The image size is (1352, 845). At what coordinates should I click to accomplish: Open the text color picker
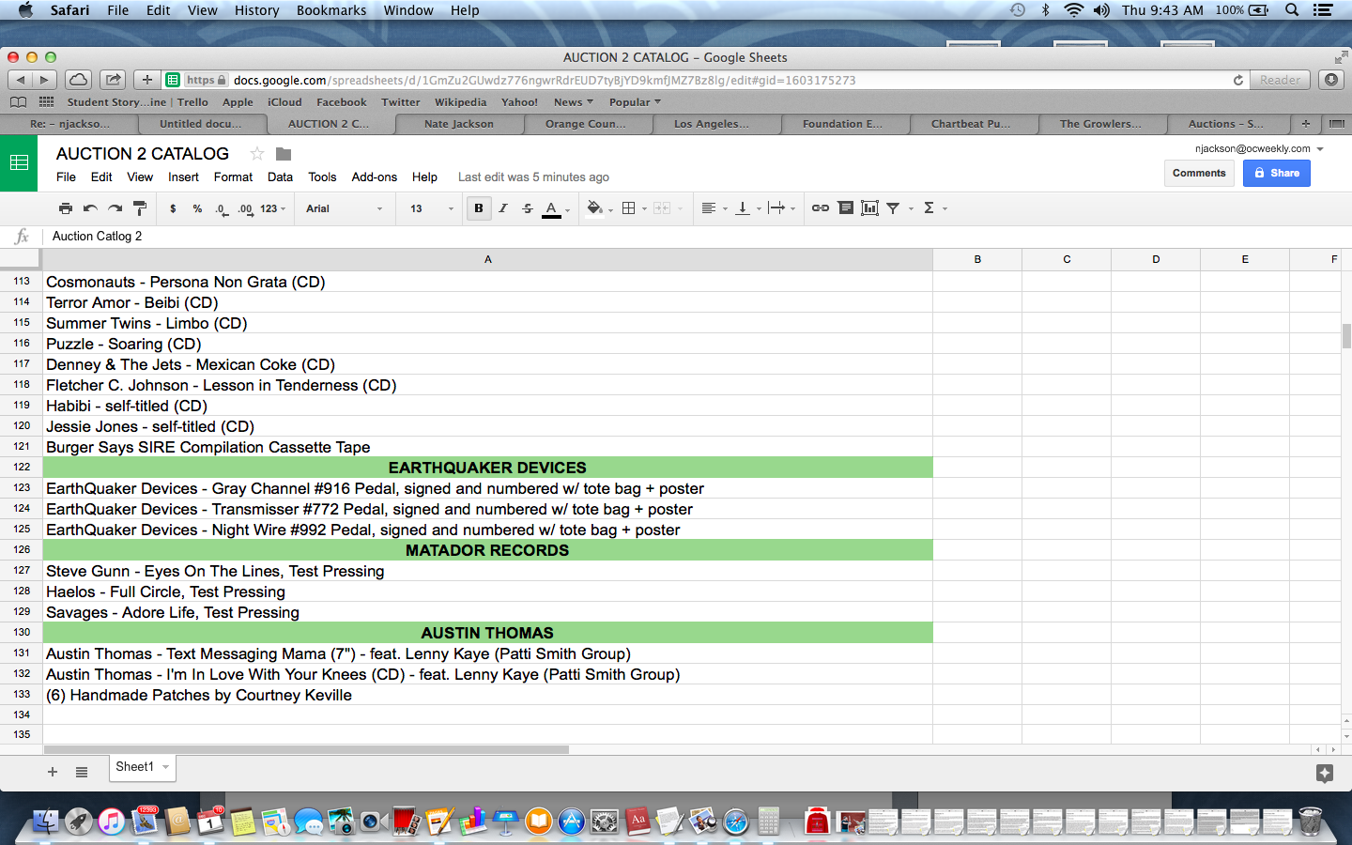point(552,208)
